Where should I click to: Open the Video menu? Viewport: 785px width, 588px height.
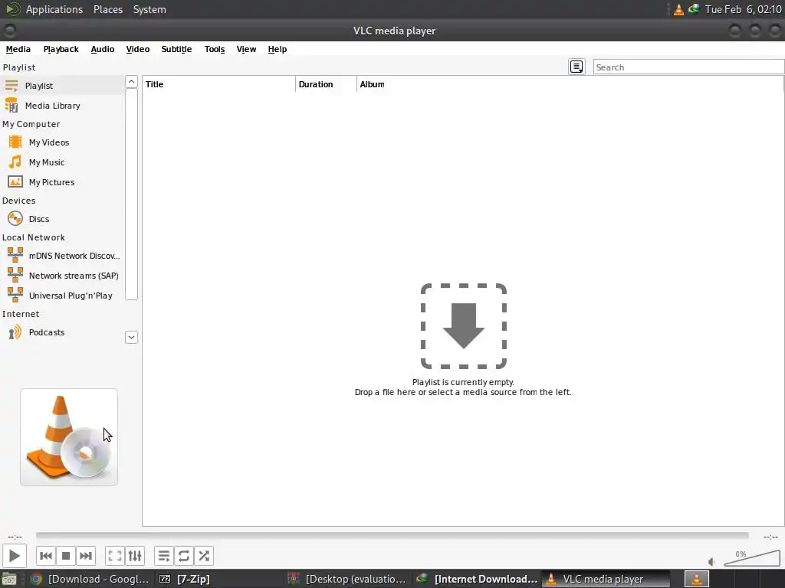tap(138, 49)
